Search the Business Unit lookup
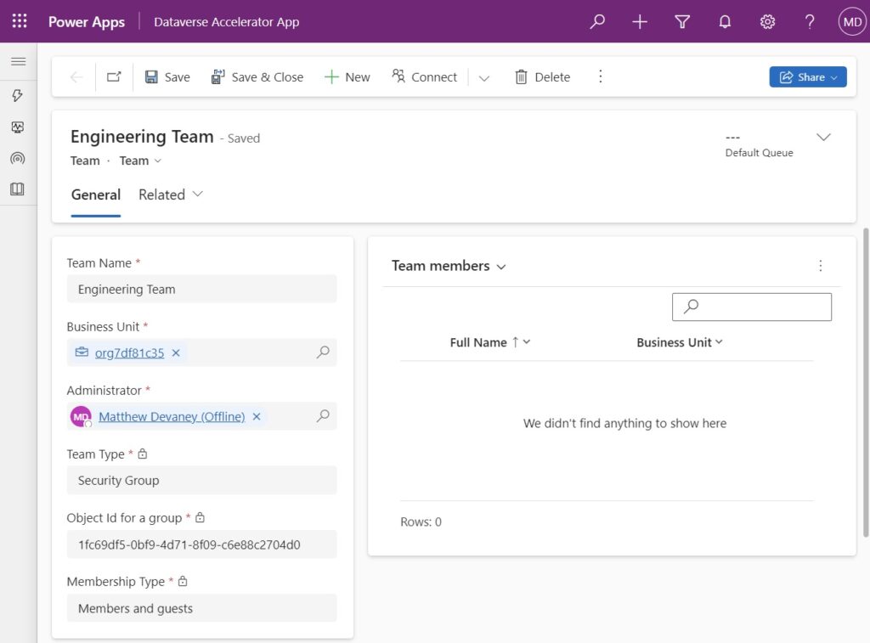This screenshot has width=870, height=643. (x=323, y=353)
